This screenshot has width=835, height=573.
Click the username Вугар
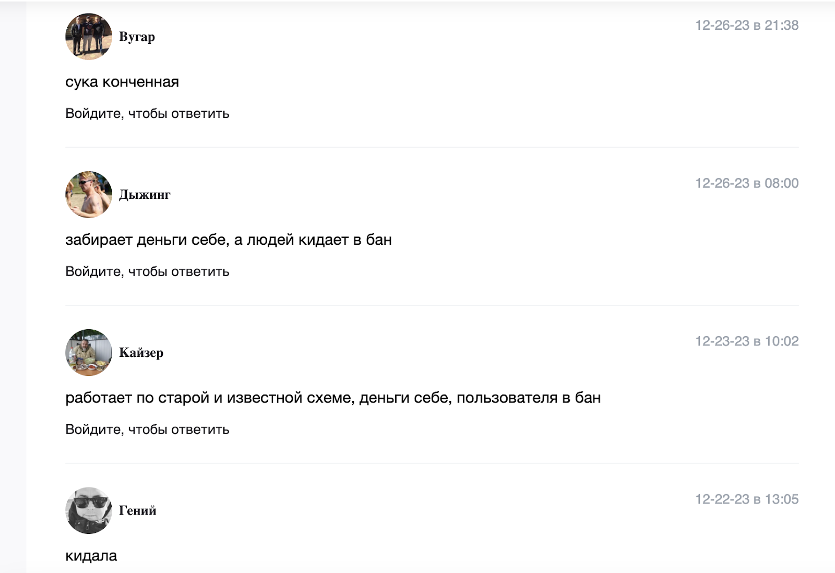pos(137,37)
